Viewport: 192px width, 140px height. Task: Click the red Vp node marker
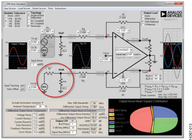coord(106,36)
